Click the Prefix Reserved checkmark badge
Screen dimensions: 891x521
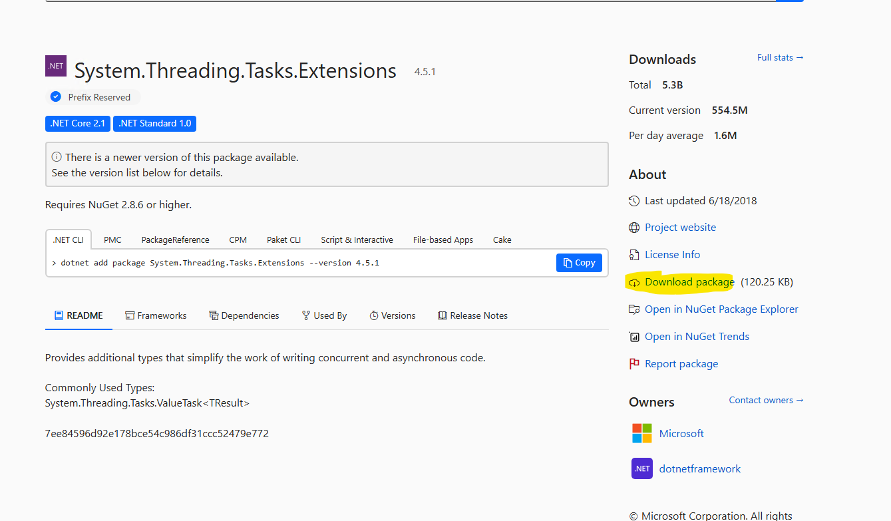pos(56,97)
